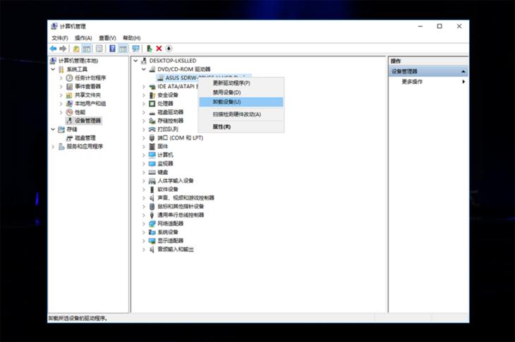Choose 扫描检测硬件改动(A) from context menu

coord(241,114)
